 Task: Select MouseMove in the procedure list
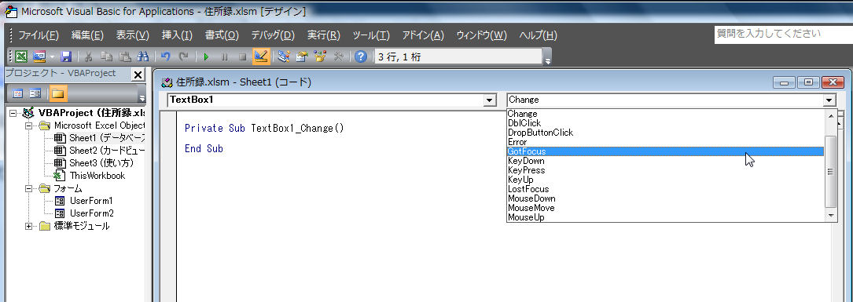click(665, 208)
